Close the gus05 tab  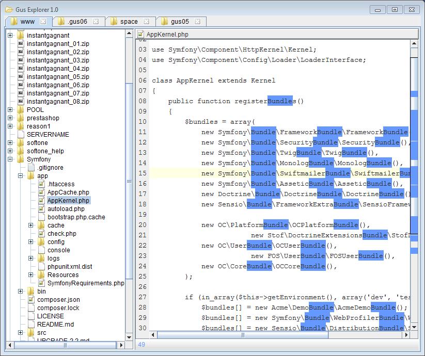coord(198,21)
